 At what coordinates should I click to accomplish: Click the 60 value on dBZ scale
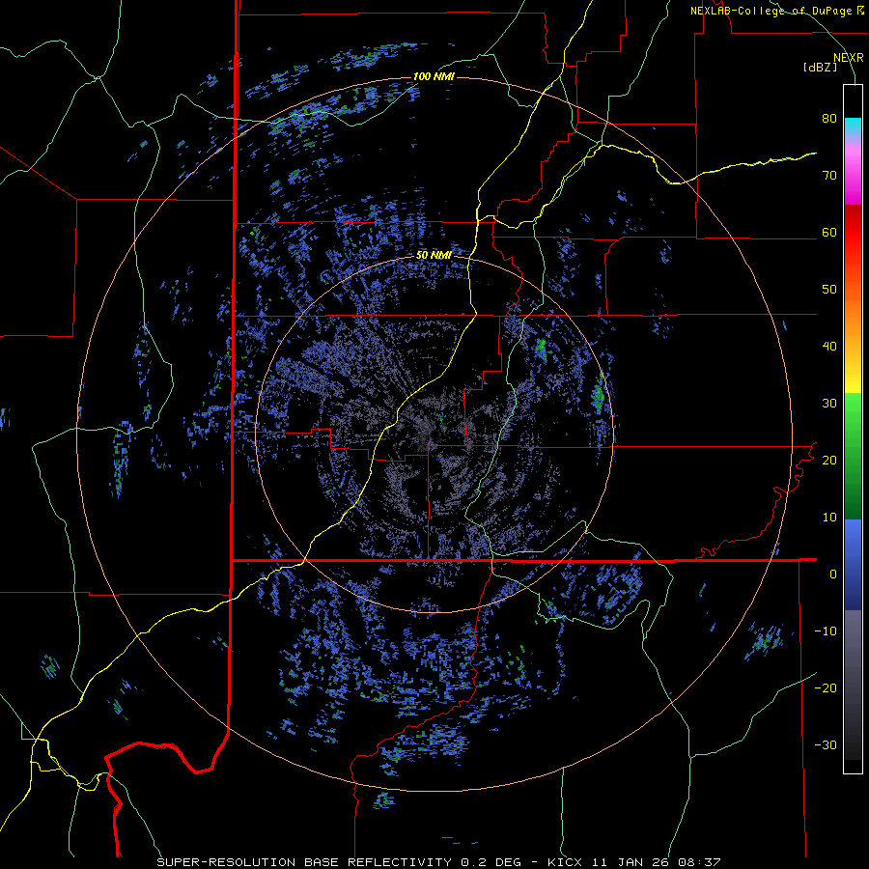coord(829,232)
